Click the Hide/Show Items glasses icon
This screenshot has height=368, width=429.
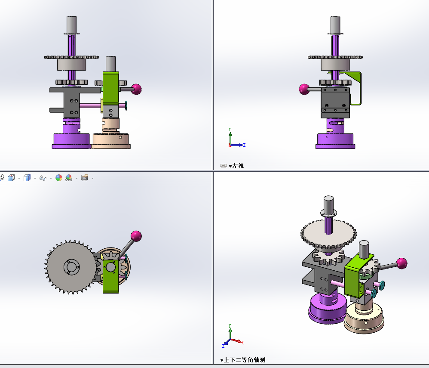click(x=43, y=178)
